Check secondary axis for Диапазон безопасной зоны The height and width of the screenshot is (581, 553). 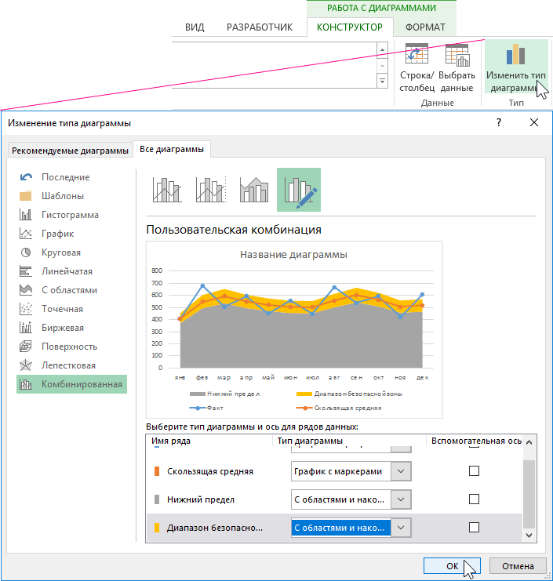tap(474, 528)
